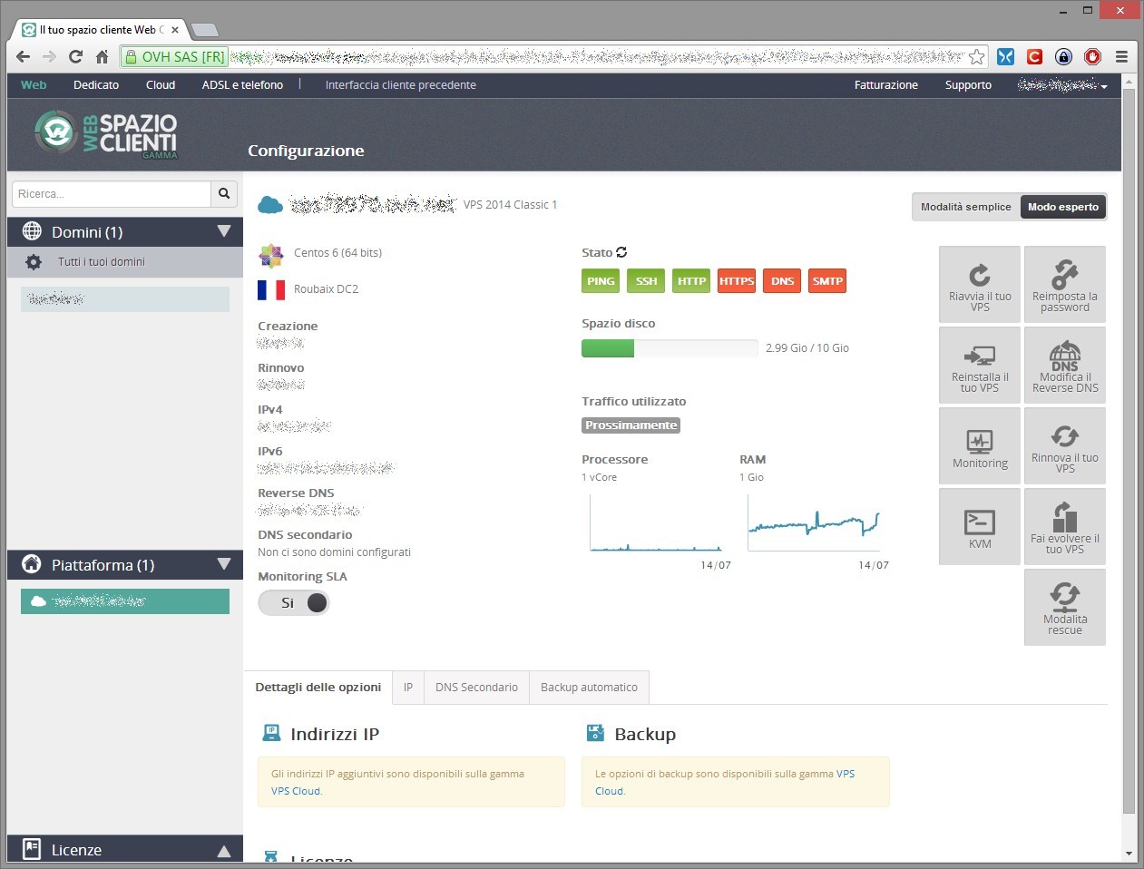Screen dimensions: 1144x869
Task: Click the Centos 6 OS icon
Action: point(271,255)
